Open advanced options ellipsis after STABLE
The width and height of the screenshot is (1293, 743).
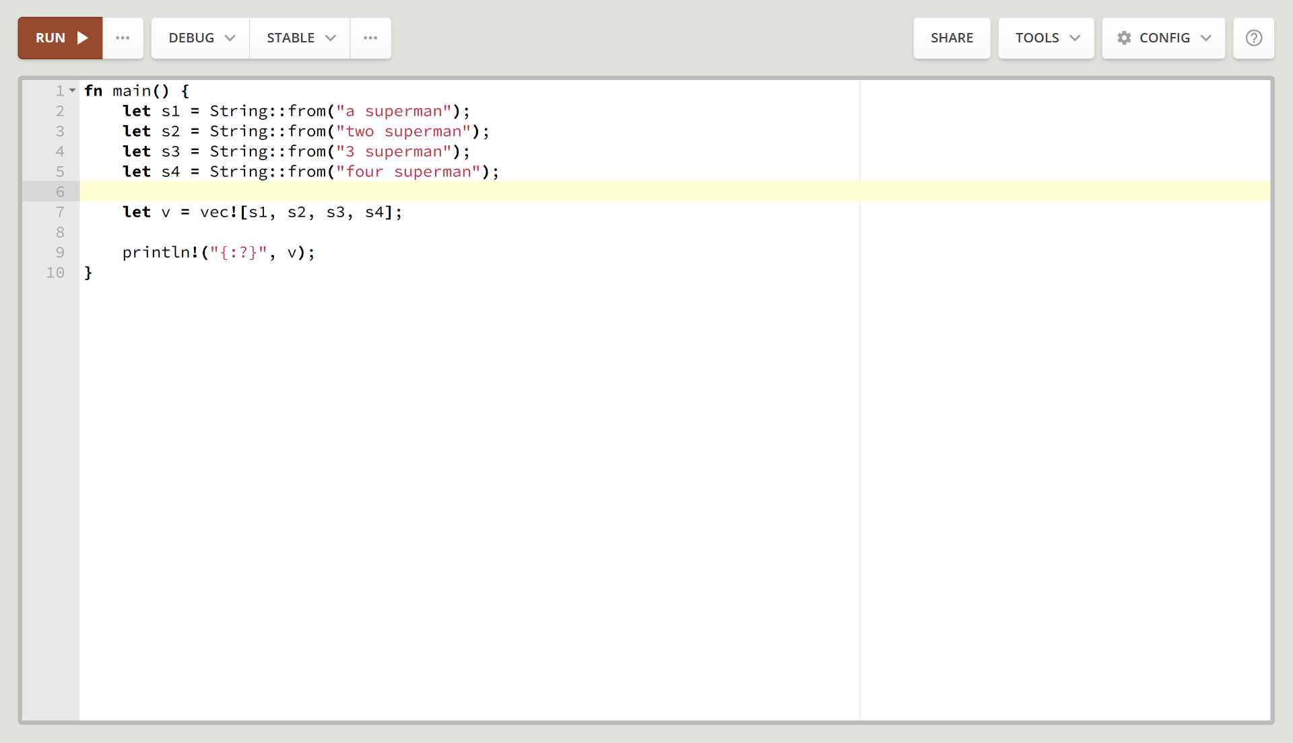[370, 38]
